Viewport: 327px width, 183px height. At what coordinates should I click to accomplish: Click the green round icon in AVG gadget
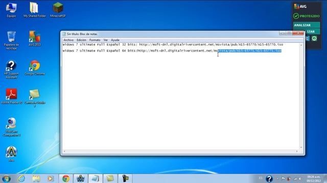[x=314, y=38]
